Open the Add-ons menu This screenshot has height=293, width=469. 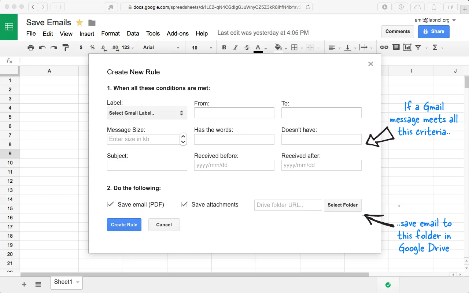177,33
